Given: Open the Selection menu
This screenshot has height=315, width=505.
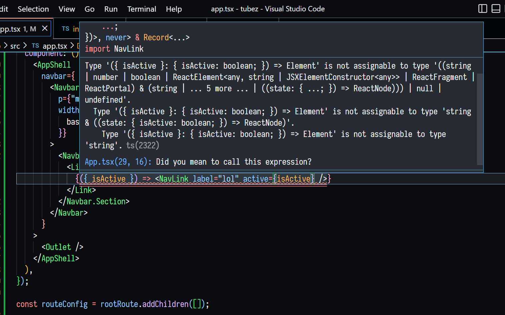Looking at the screenshot, I should [33, 9].
